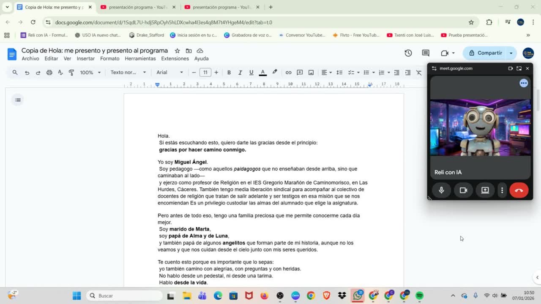Add a comment from the toolbar
Screen dimensions: 541x304
pos(300,73)
